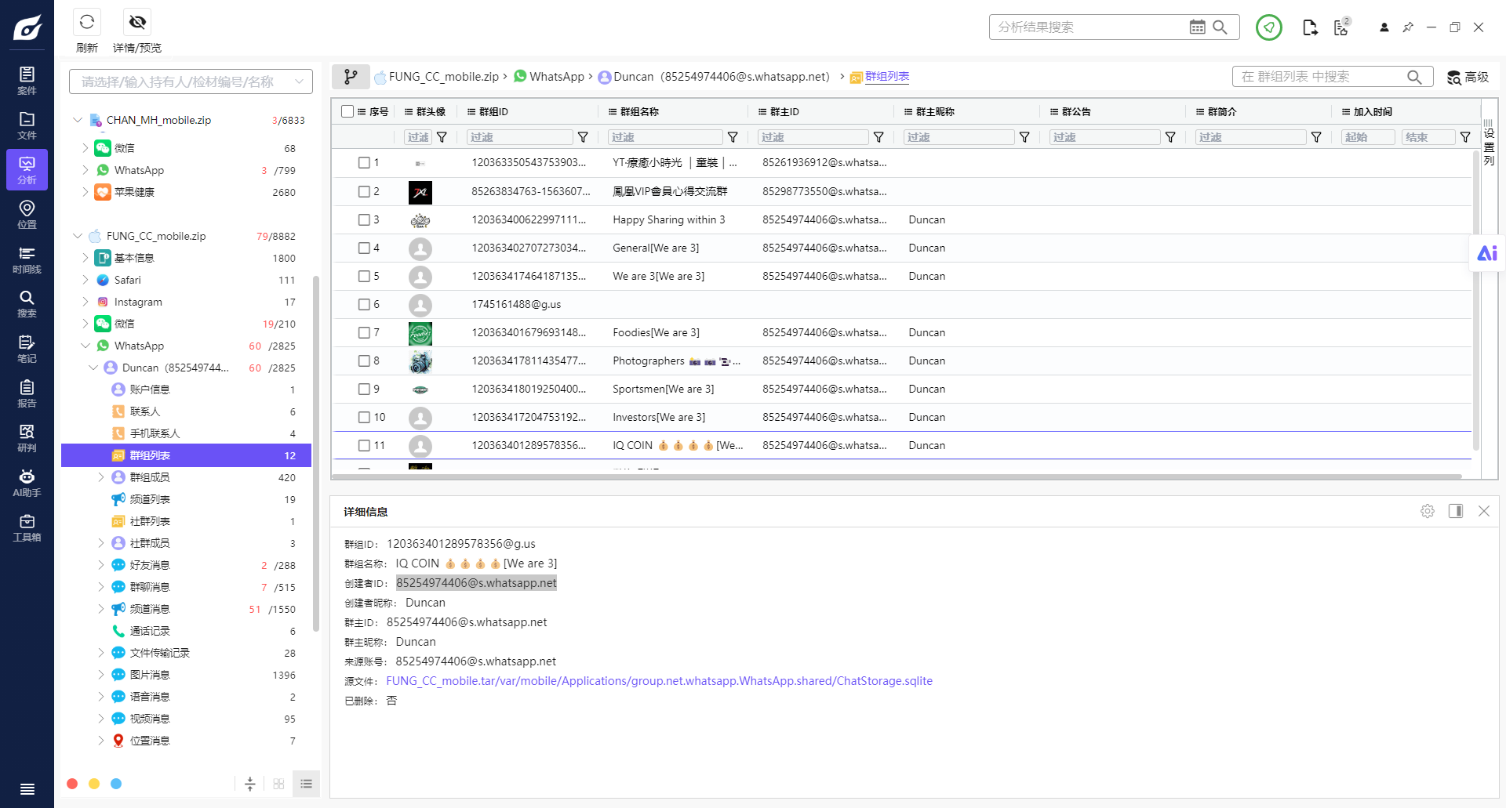
Task: Expand the 群组成员 tree node
Action: click(x=101, y=477)
